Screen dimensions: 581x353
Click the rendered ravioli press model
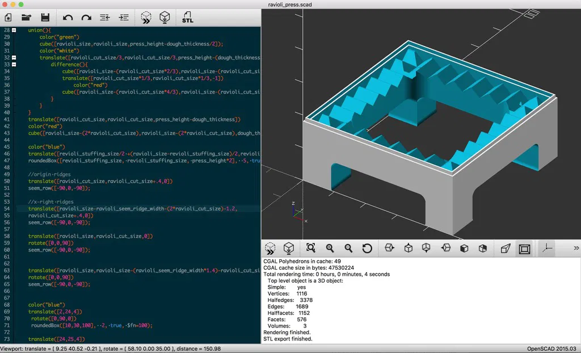coord(430,137)
